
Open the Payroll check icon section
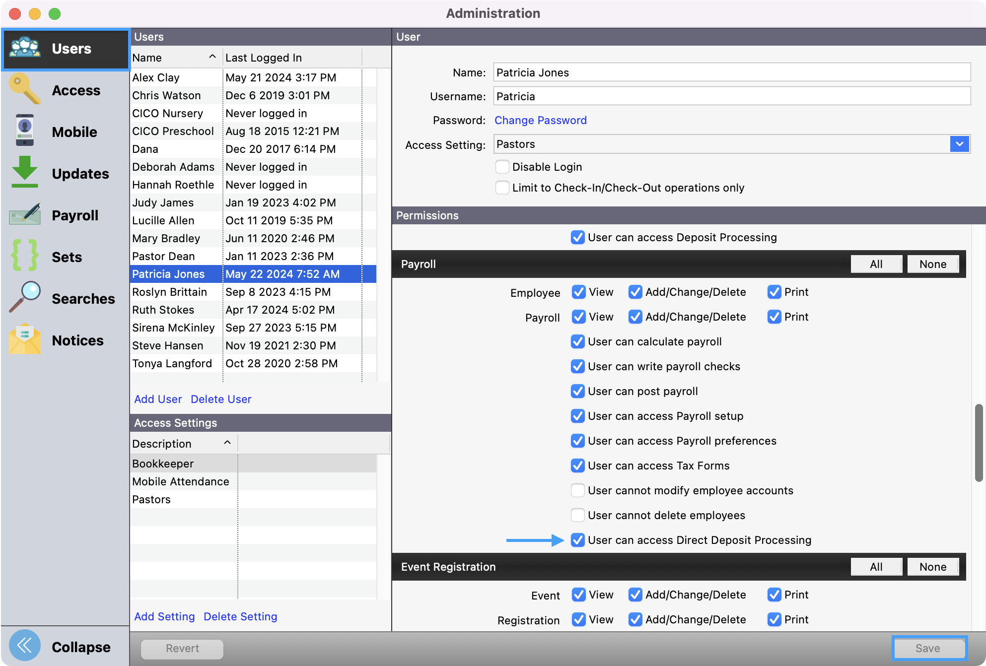(25, 214)
